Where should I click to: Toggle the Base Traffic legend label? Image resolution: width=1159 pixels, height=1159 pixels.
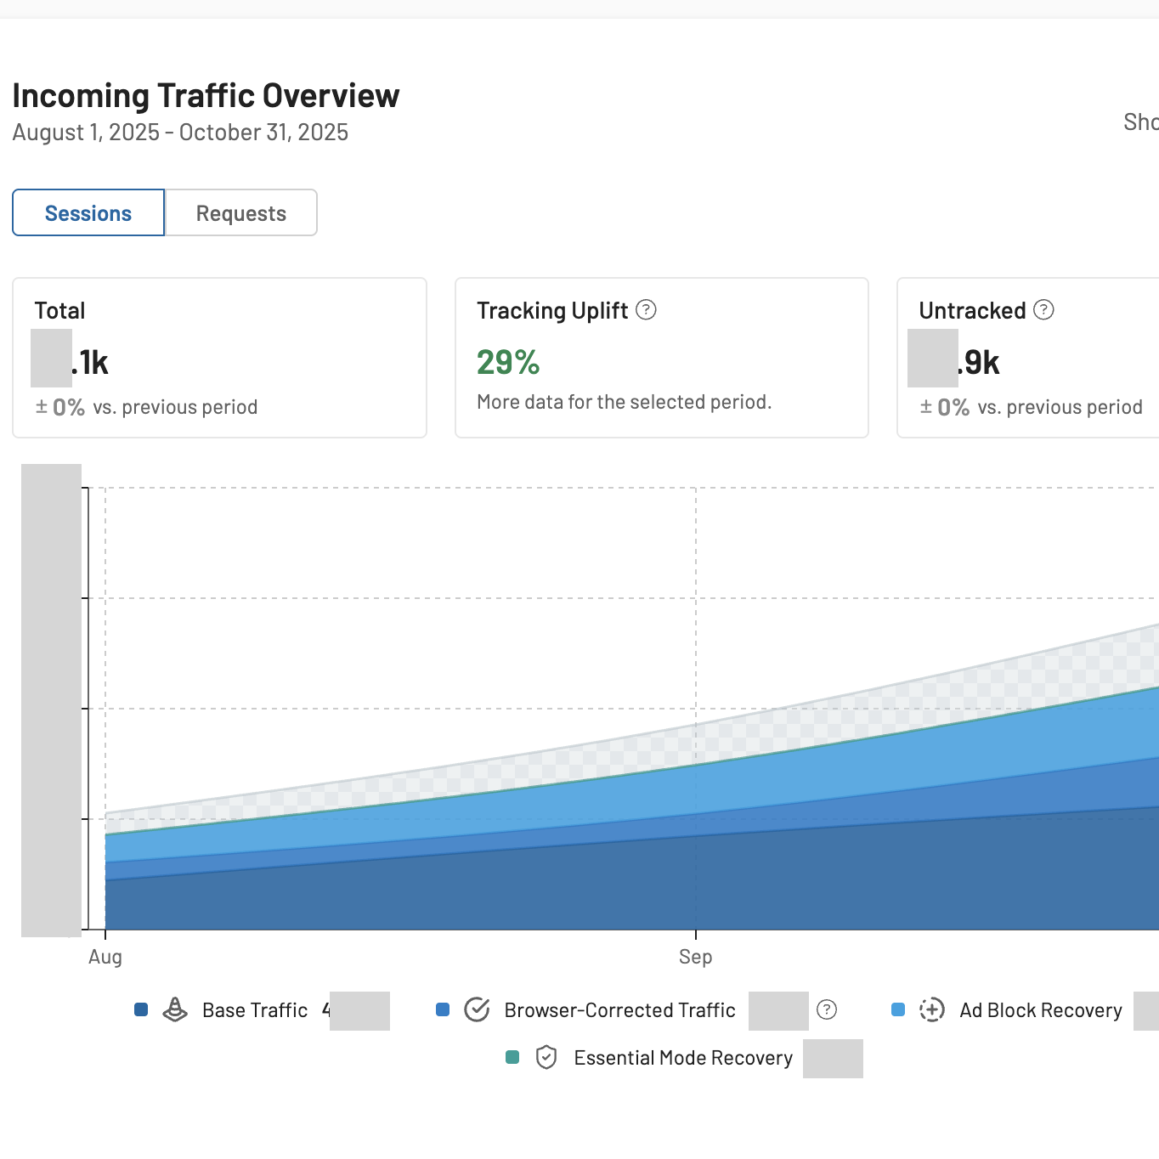tap(255, 1010)
